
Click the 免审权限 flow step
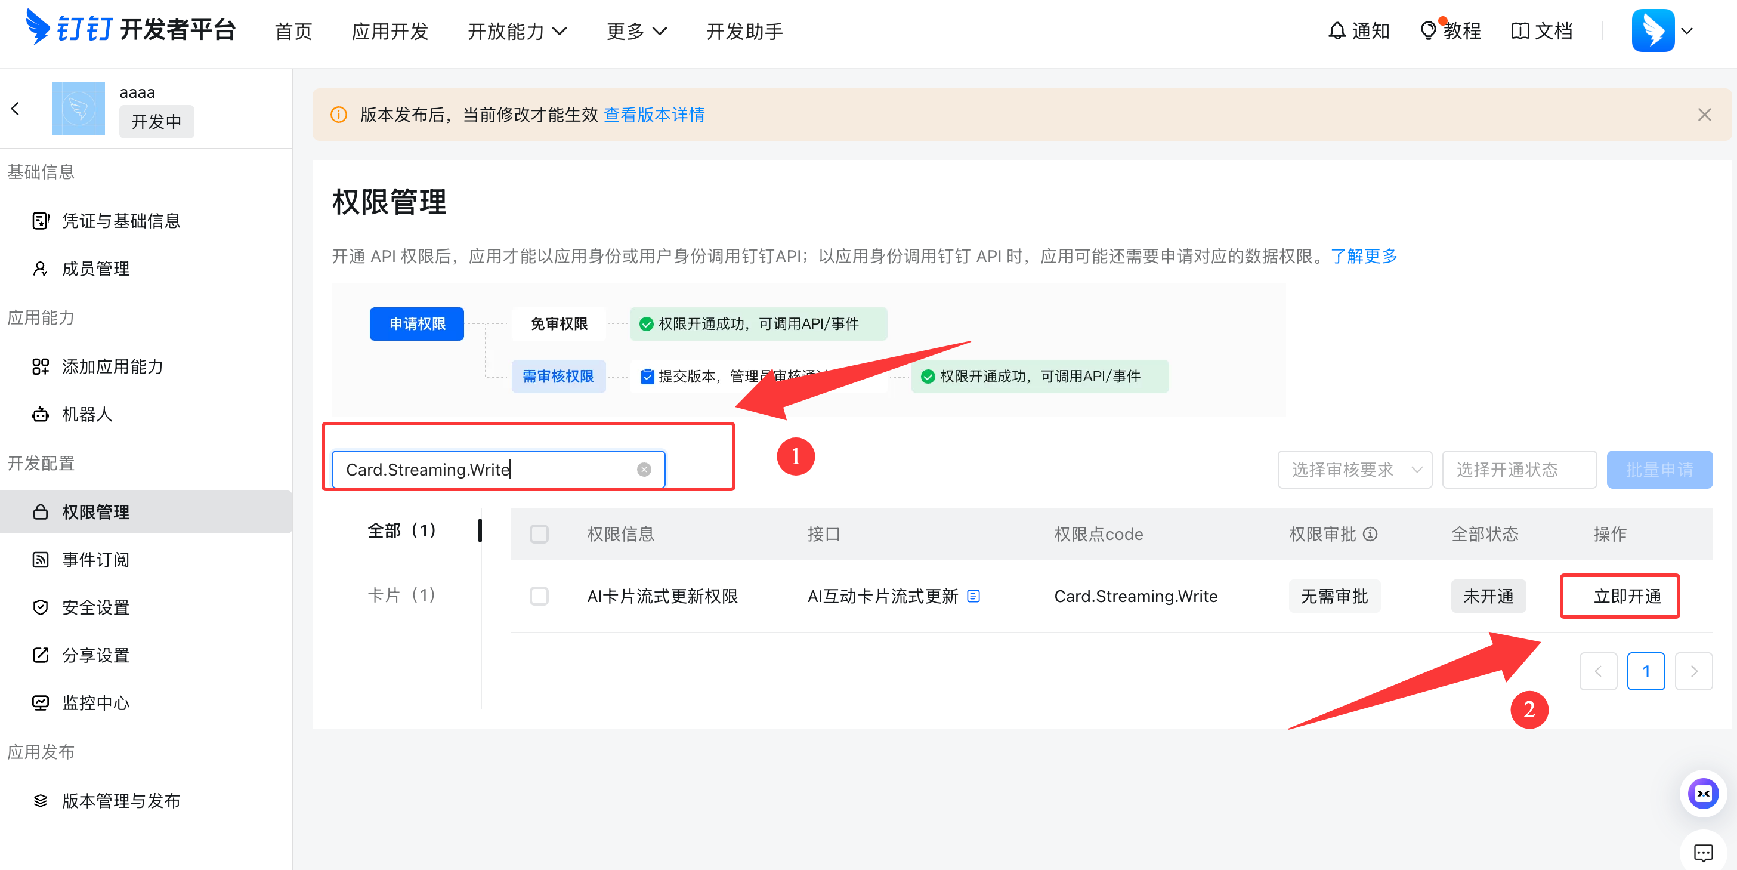pos(558,324)
